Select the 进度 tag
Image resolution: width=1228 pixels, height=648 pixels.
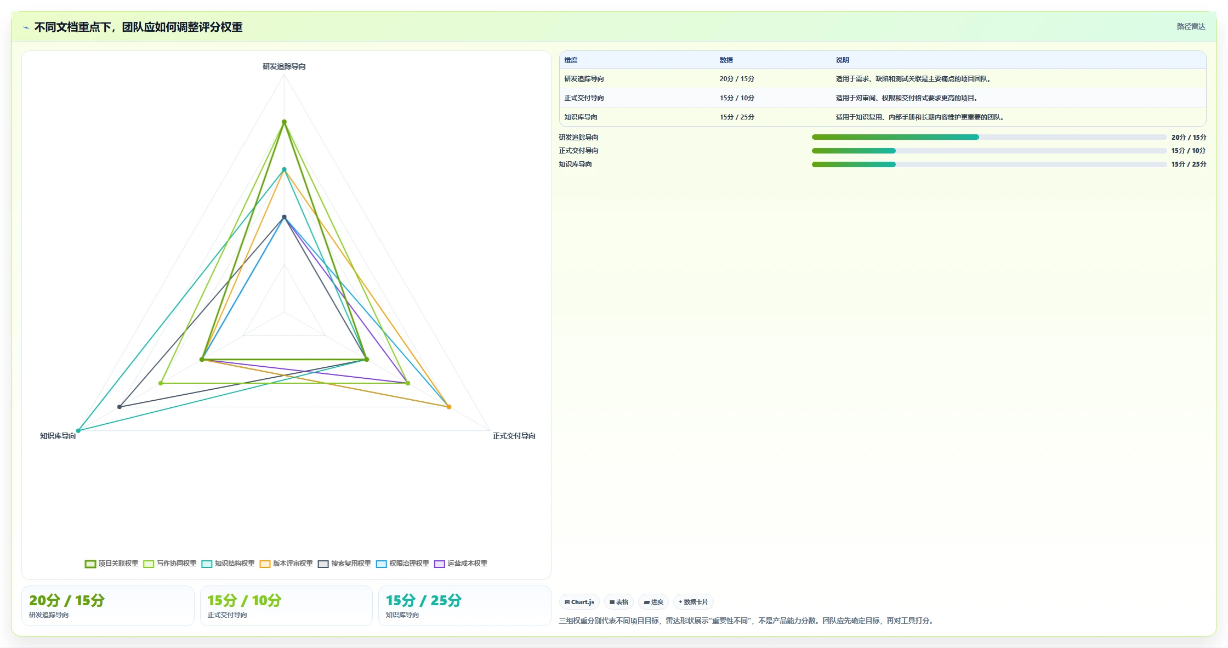(653, 602)
